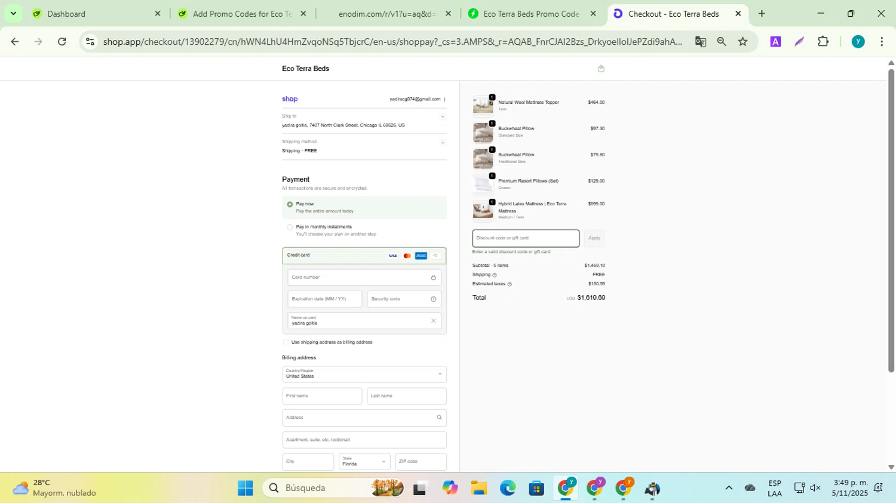
Task: Open Microsoft Store from the taskbar
Action: (x=536, y=488)
